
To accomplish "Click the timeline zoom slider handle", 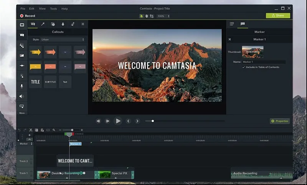I will [x=72, y=130].
